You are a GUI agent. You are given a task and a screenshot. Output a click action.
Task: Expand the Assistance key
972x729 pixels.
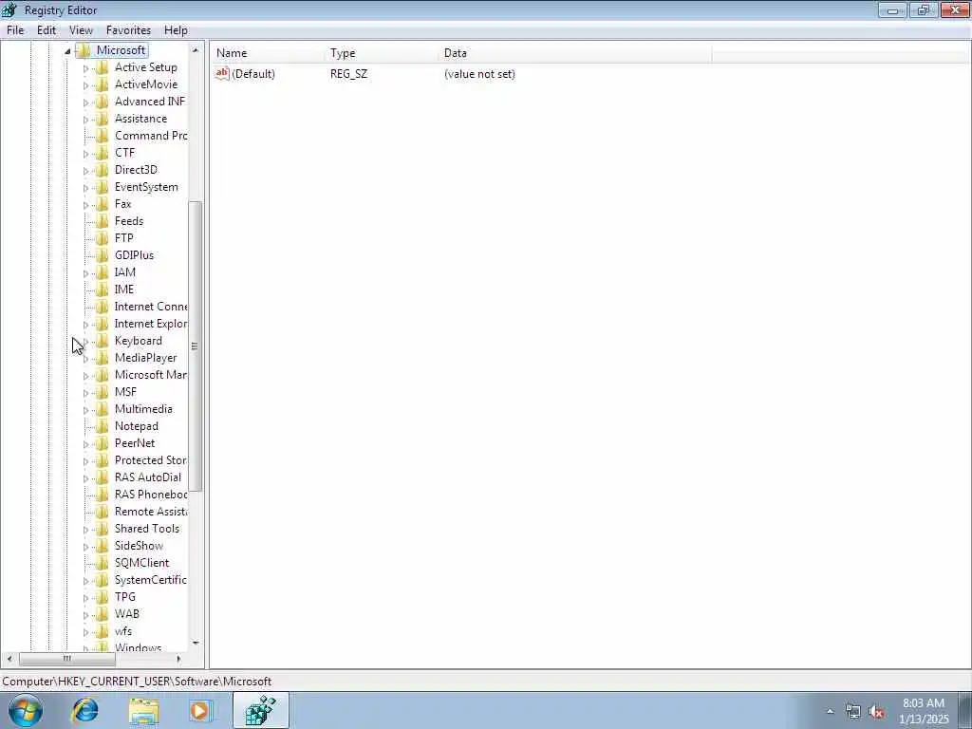tap(85, 119)
